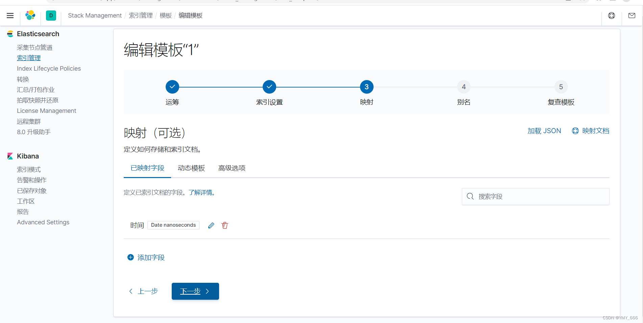Jump to step 4 别名
Image resolution: width=643 pixels, height=323 pixels.
point(464,87)
